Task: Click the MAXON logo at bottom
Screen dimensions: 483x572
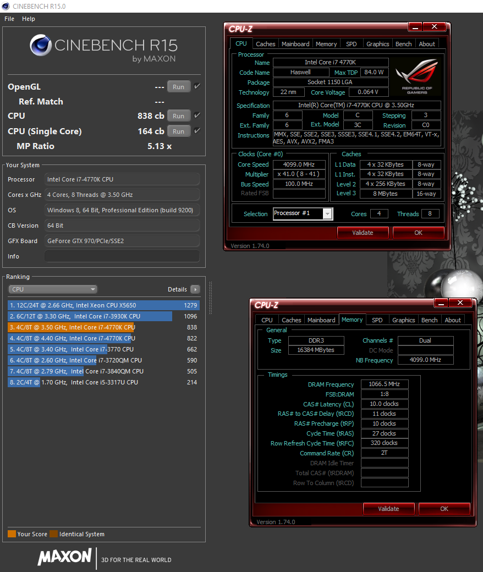Action: pyautogui.click(x=64, y=557)
